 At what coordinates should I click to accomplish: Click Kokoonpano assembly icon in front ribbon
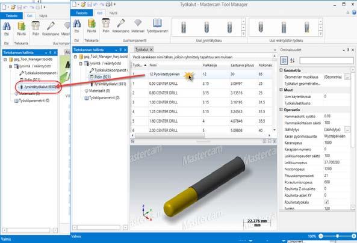120,23
